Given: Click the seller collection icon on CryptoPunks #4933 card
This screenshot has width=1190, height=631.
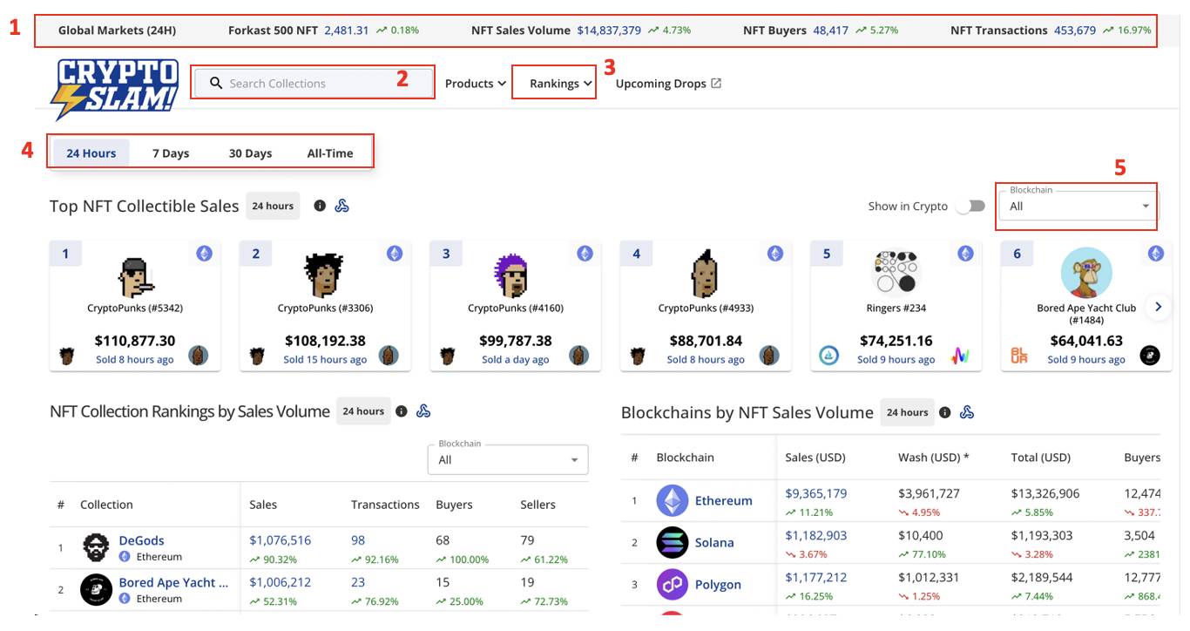Looking at the screenshot, I should coord(639,356).
